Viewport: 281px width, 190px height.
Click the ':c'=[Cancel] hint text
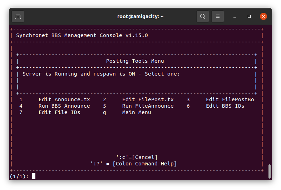(x=137, y=157)
